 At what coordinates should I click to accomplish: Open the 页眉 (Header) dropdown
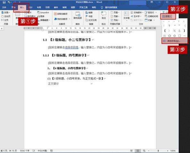pos(115,12)
